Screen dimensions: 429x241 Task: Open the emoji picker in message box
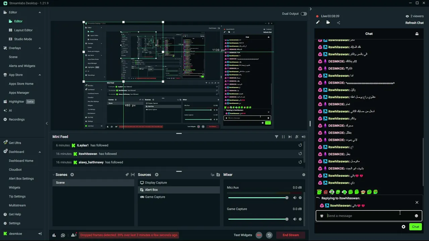point(416,216)
